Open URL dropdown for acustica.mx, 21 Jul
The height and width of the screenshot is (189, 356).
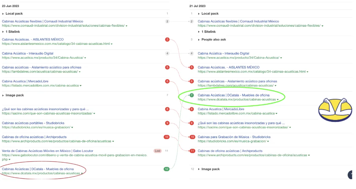point(281,58)
